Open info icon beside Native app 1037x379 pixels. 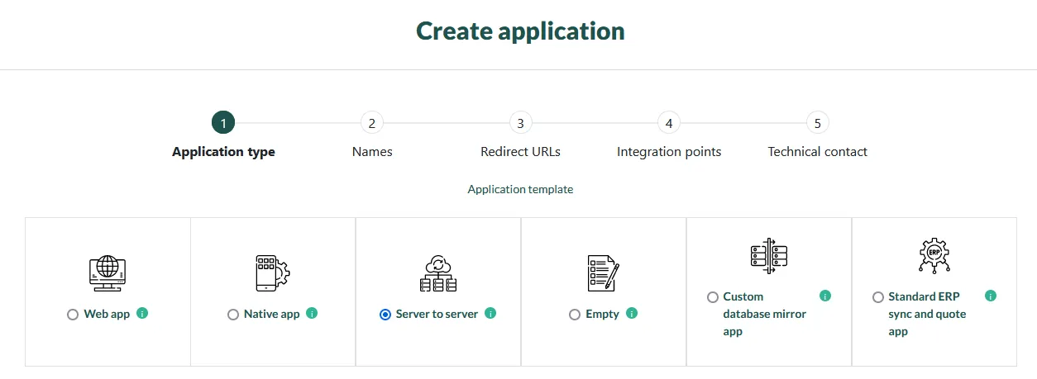point(312,314)
